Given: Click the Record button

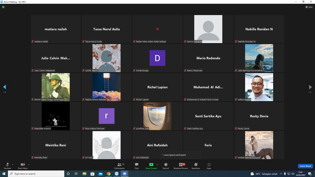Looking at the screenshot, I should pyautogui.click(x=166, y=166).
